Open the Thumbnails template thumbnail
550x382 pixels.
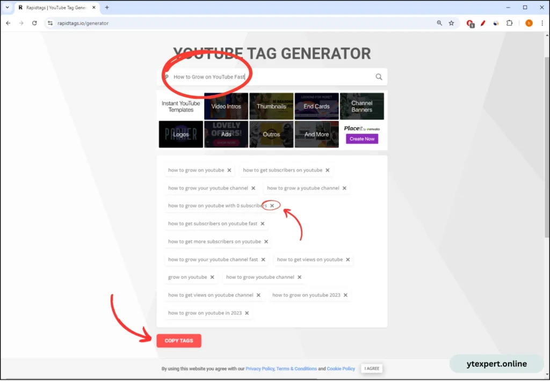pos(271,106)
